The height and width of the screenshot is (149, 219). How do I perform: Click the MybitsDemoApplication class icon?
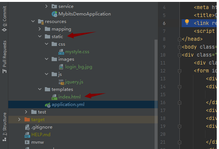coord(55,14)
